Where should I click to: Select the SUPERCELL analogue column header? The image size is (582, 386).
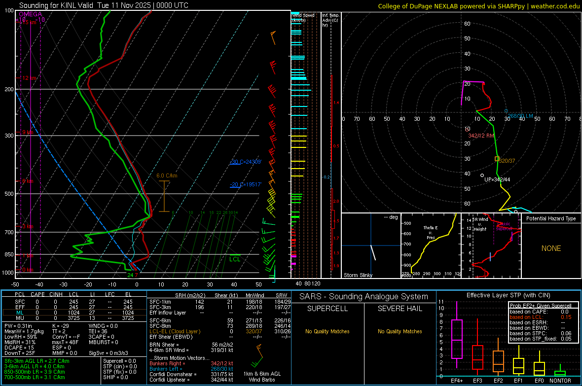coord(327,309)
